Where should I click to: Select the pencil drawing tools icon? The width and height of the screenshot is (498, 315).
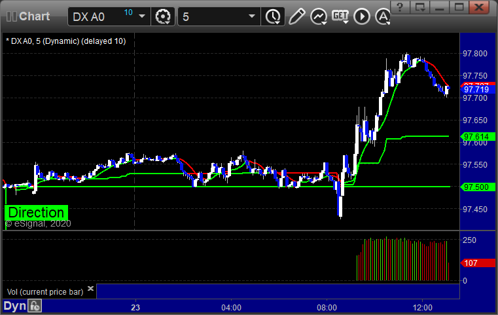coord(296,16)
